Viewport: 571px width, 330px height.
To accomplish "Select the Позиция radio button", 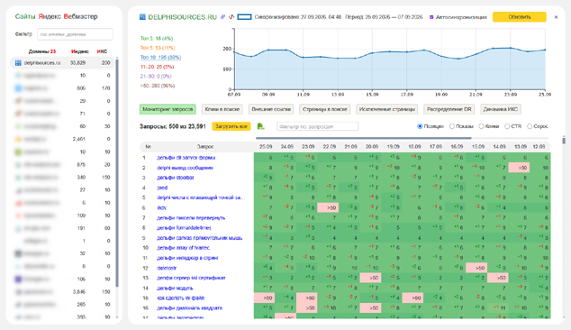I will tap(420, 126).
